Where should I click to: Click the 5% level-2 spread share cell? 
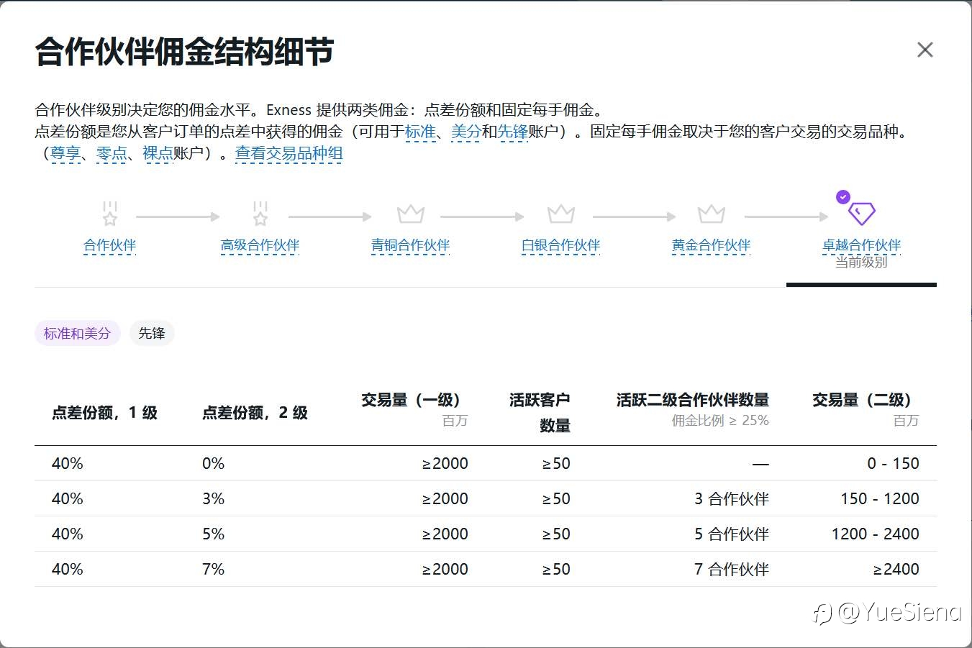(x=214, y=534)
